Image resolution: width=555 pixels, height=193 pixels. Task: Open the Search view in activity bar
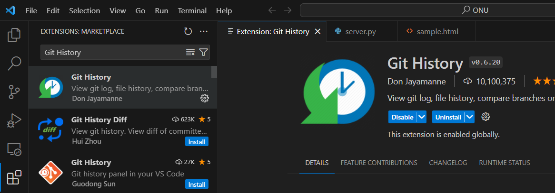(14, 63)
